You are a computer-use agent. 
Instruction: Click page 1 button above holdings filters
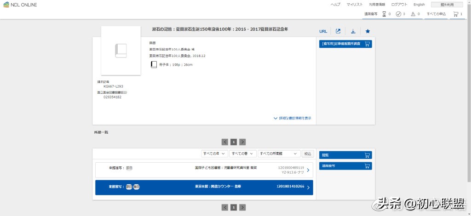[x=234, y=142]
